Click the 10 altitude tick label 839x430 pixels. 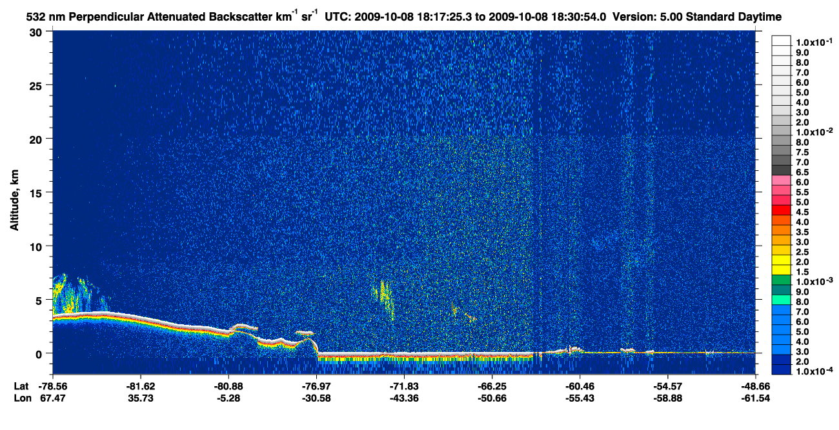[x=37, y=246]
